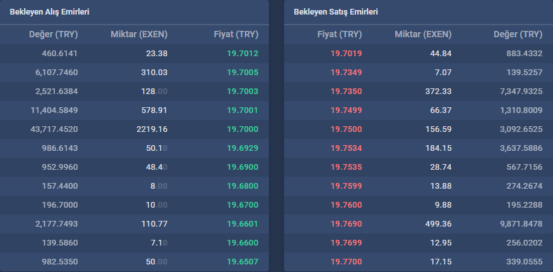The width and height of the screenshot is (553, 272).
Task: Click the buy amount 23.38
Action: 157,54
